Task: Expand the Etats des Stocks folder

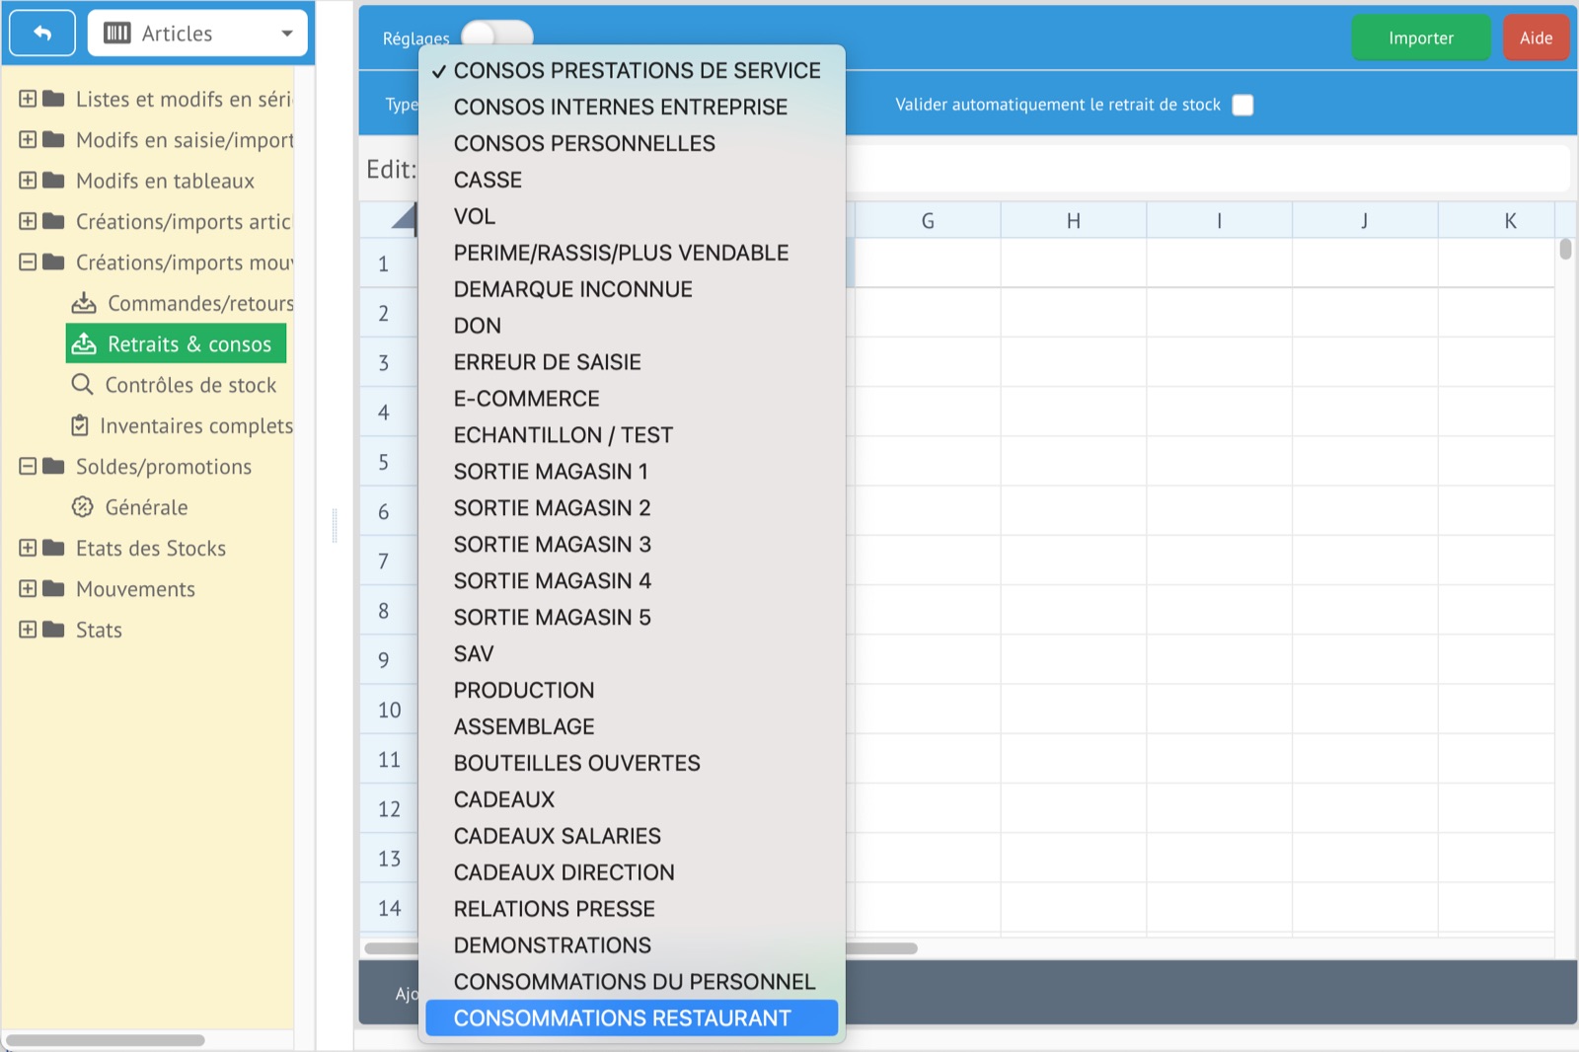Action: tap(28, 548)
